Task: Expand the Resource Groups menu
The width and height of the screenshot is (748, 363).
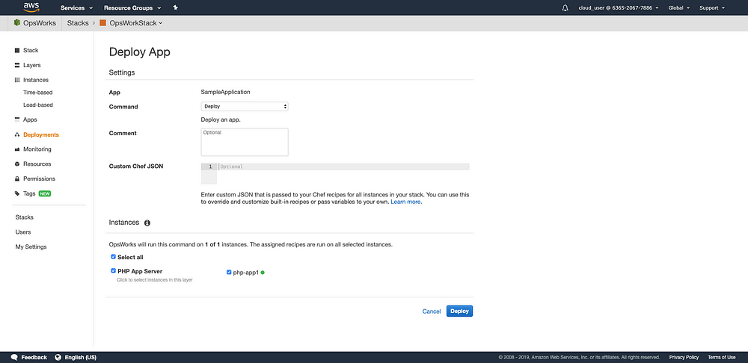Action: [x=132, y=8]
